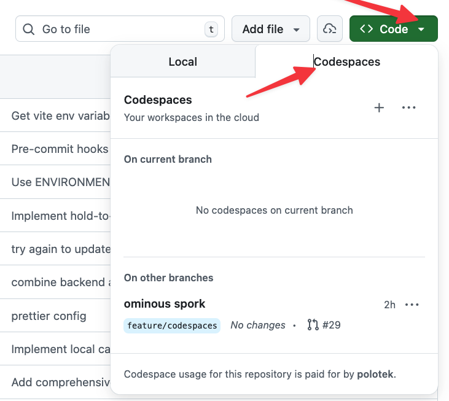This screenshot has height=401, width=449.
Task: Click the 'Get vite env variab' commit entry
Action: tap(60, 115)
